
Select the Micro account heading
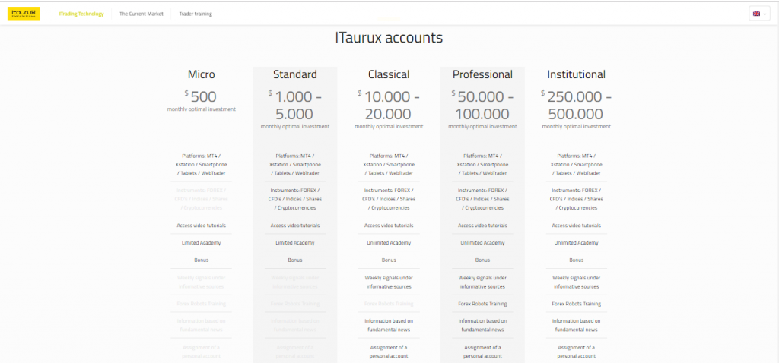pos(201,74)
